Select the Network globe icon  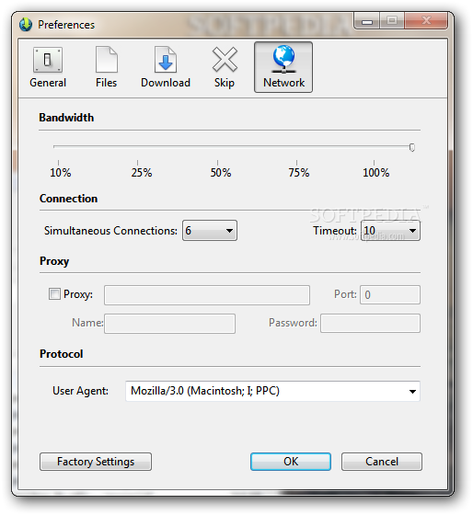pos(283,59)
